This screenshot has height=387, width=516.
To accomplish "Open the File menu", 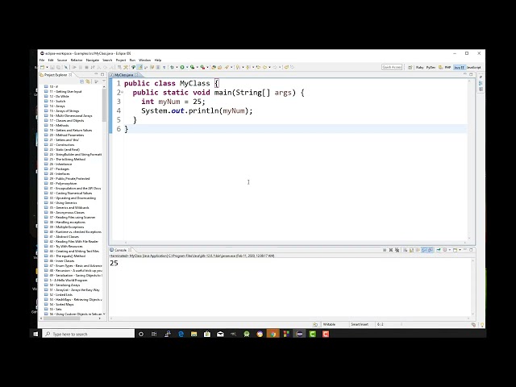I will point(42,60).
